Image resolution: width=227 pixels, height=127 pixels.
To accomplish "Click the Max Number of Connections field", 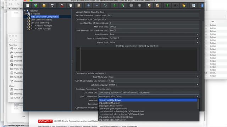I will (154, 23).
